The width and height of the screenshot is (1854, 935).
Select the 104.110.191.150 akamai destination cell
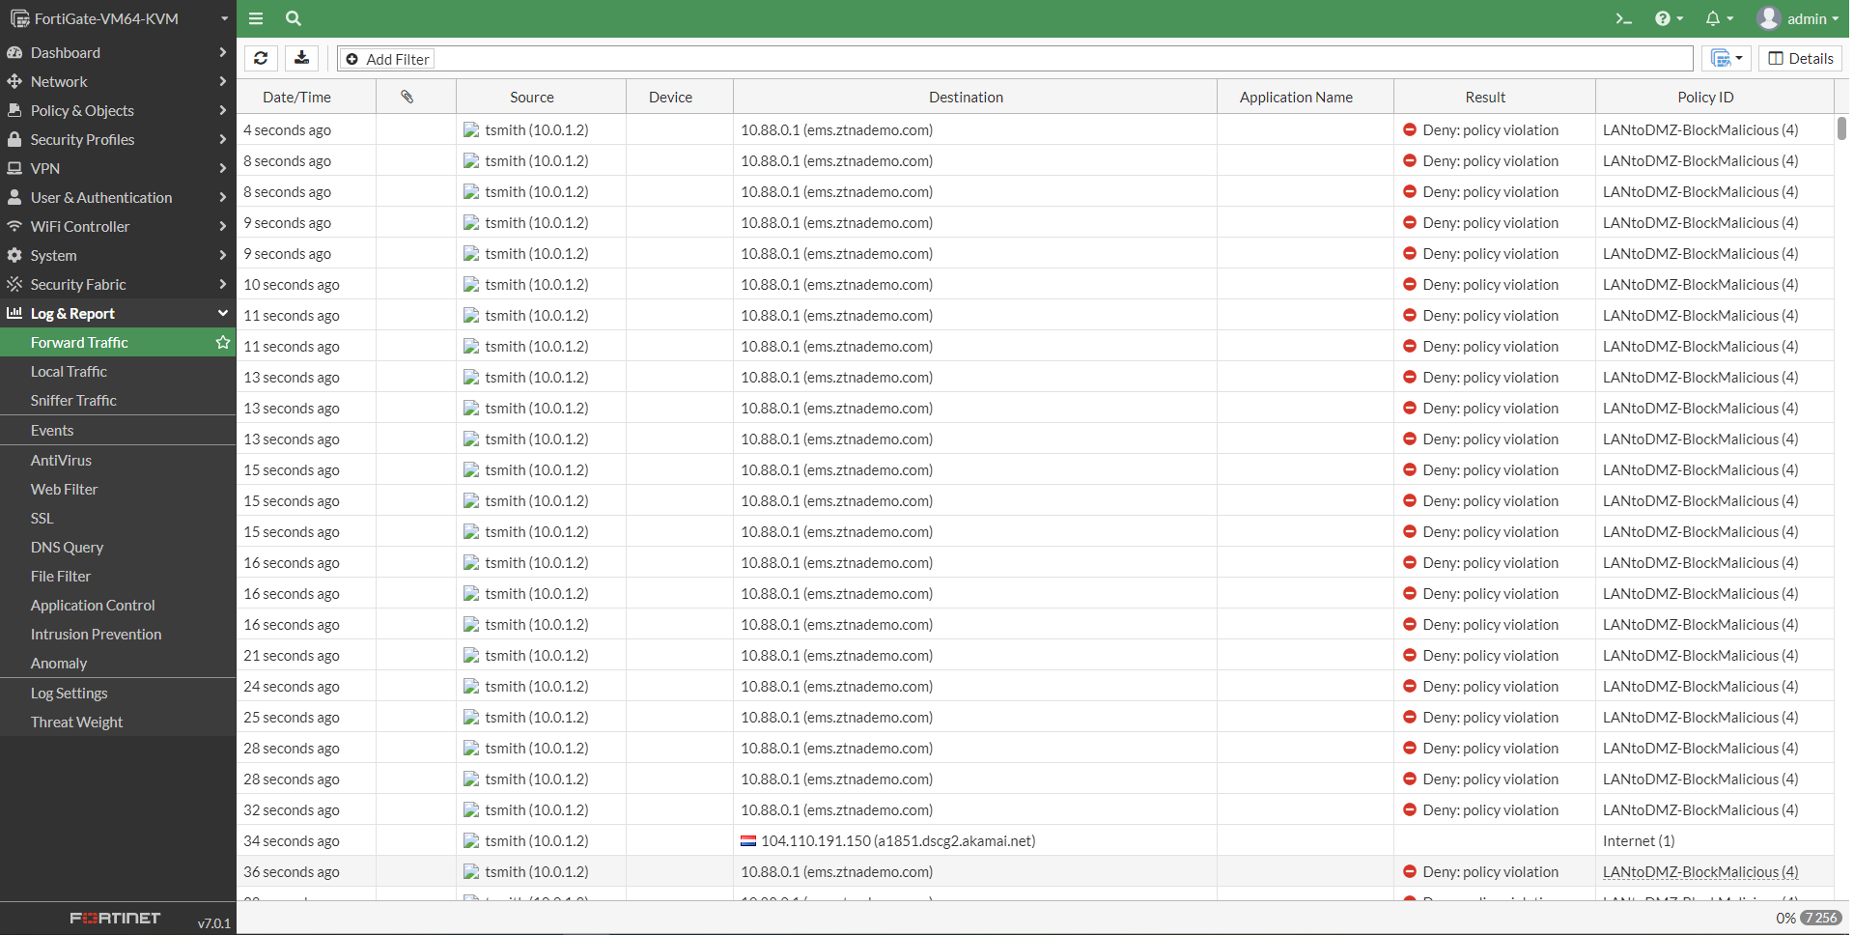975,840
